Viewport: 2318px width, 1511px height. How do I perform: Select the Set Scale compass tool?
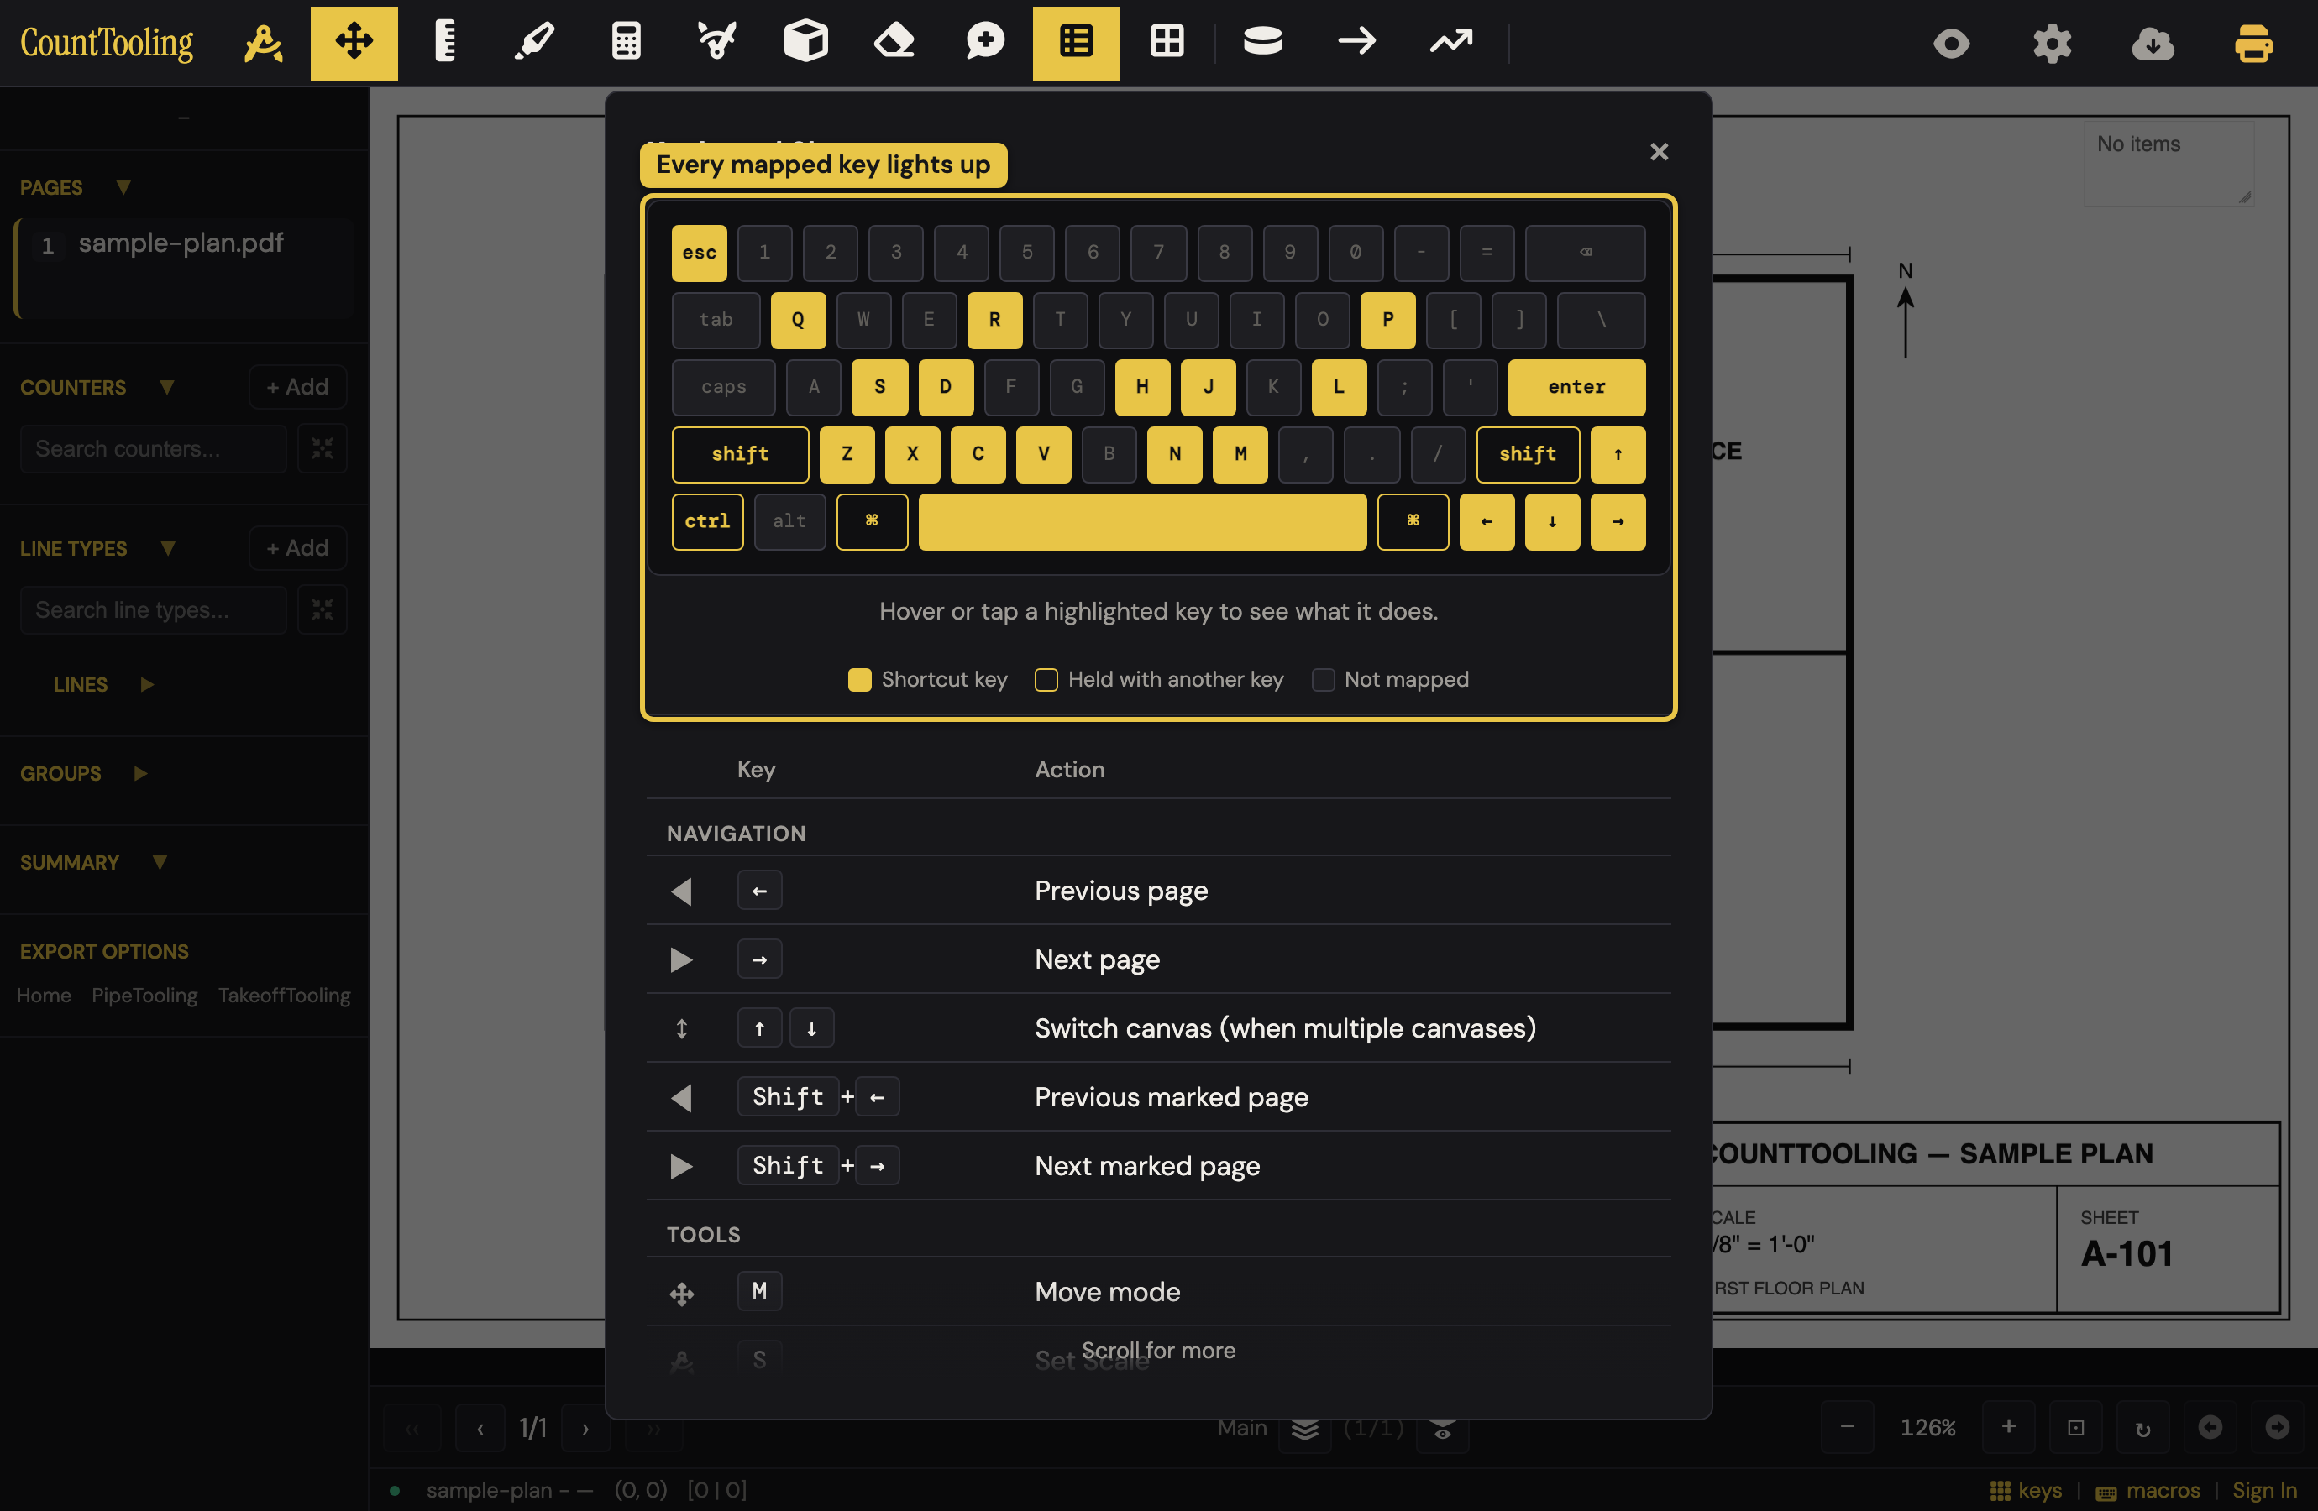[263, 43]
